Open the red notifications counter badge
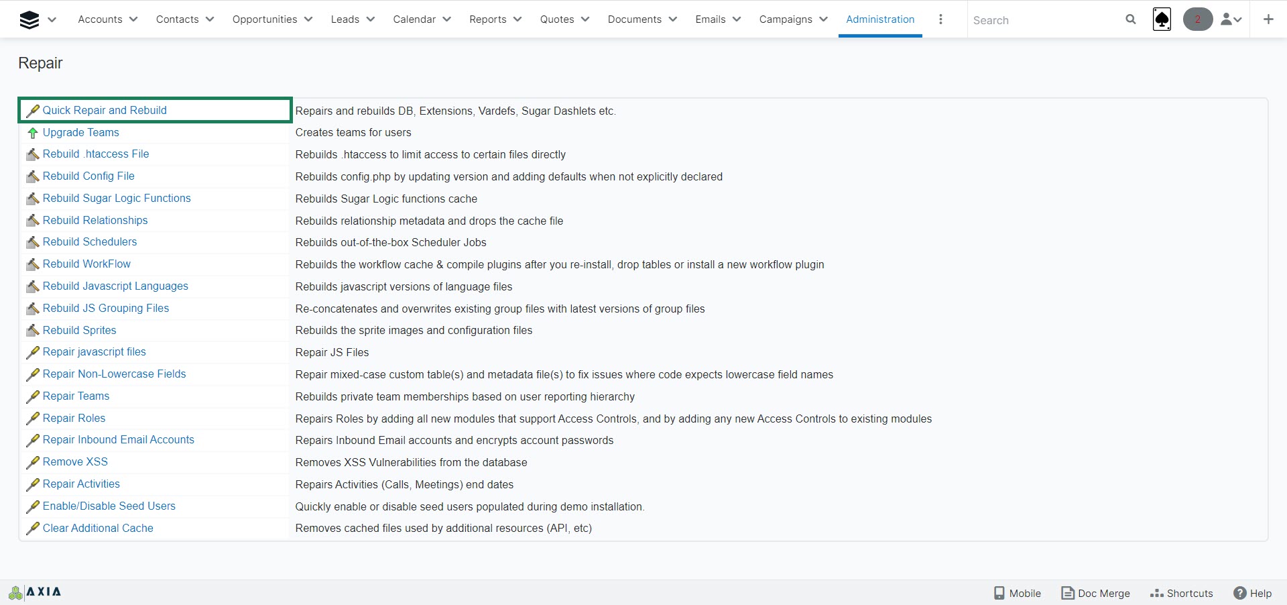This screenshot has width=1287, height=605. 1197,19
